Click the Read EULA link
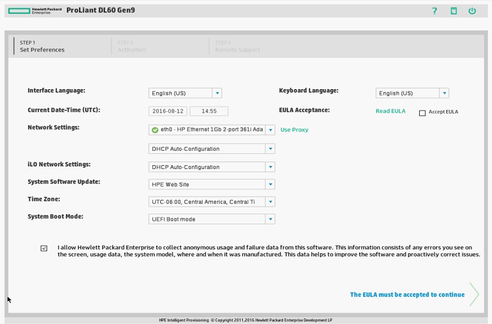The height and width of the screenshot is (324, 492). pyautogui.click(x=390, y=111)
